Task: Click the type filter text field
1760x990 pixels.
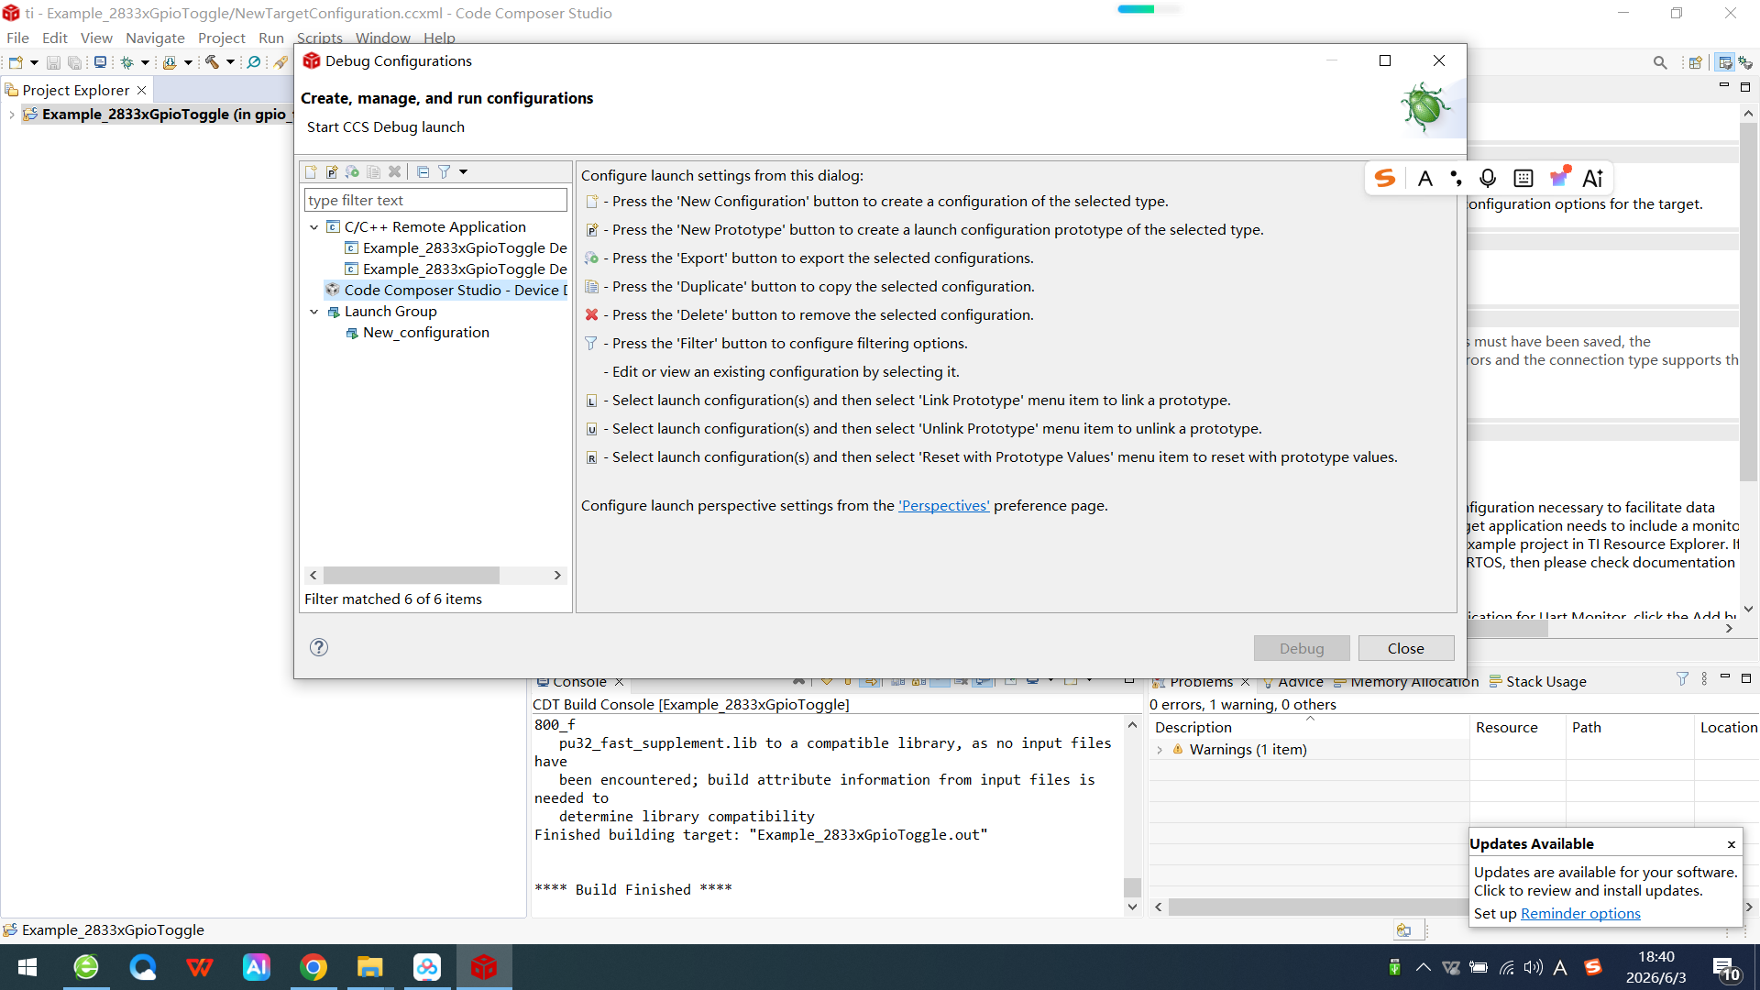Action: pyautogui.click(x=435, y=200)
